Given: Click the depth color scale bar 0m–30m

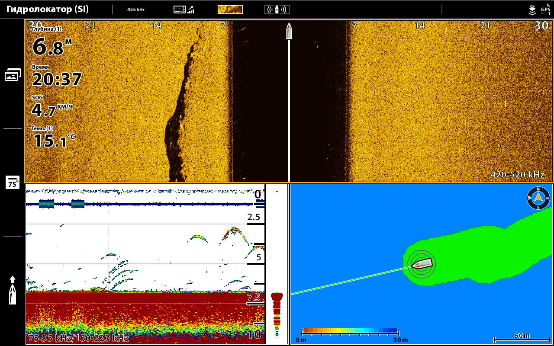Looking at the screenshot, I should click(x=350, y=331).
